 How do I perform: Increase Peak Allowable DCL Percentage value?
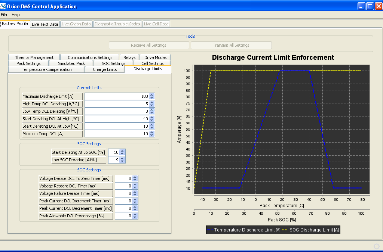[135, 214]
